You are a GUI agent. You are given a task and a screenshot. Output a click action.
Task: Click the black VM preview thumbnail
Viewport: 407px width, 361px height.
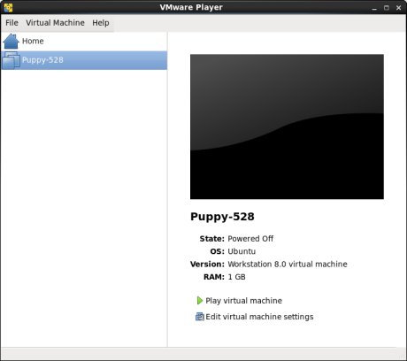(x=287, y=127)
